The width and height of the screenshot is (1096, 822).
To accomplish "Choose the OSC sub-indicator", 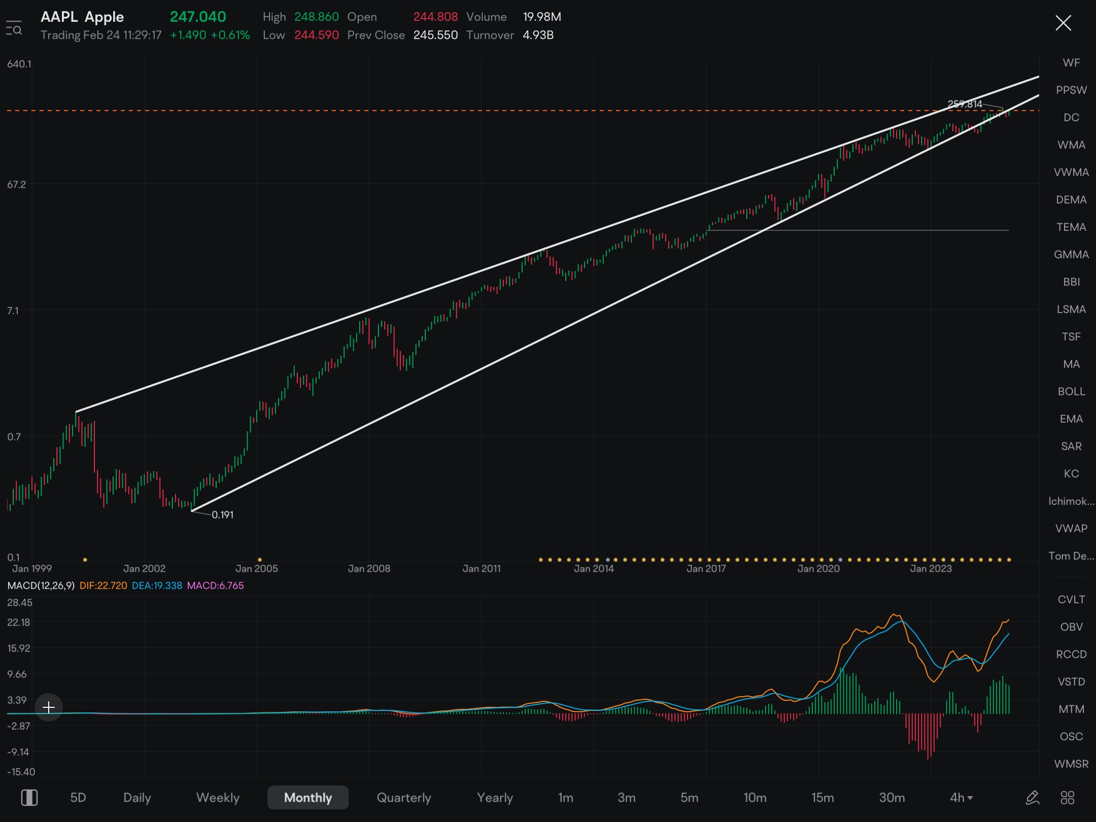I will [1071, 736].
